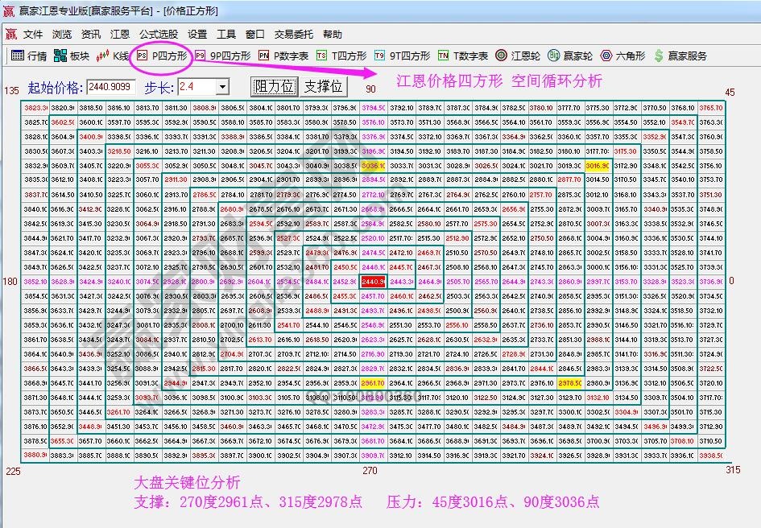Open the 赢家轮 tool
761x528 pixels.
(x=573, y=56)
